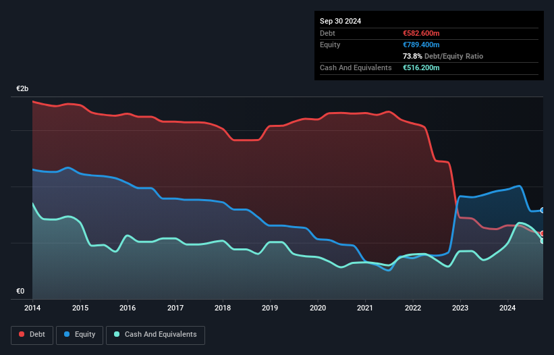Click the €2b y-axis label
Viewport: 554px width, 355px height.
pyautogui.click(x=22, y=88)
